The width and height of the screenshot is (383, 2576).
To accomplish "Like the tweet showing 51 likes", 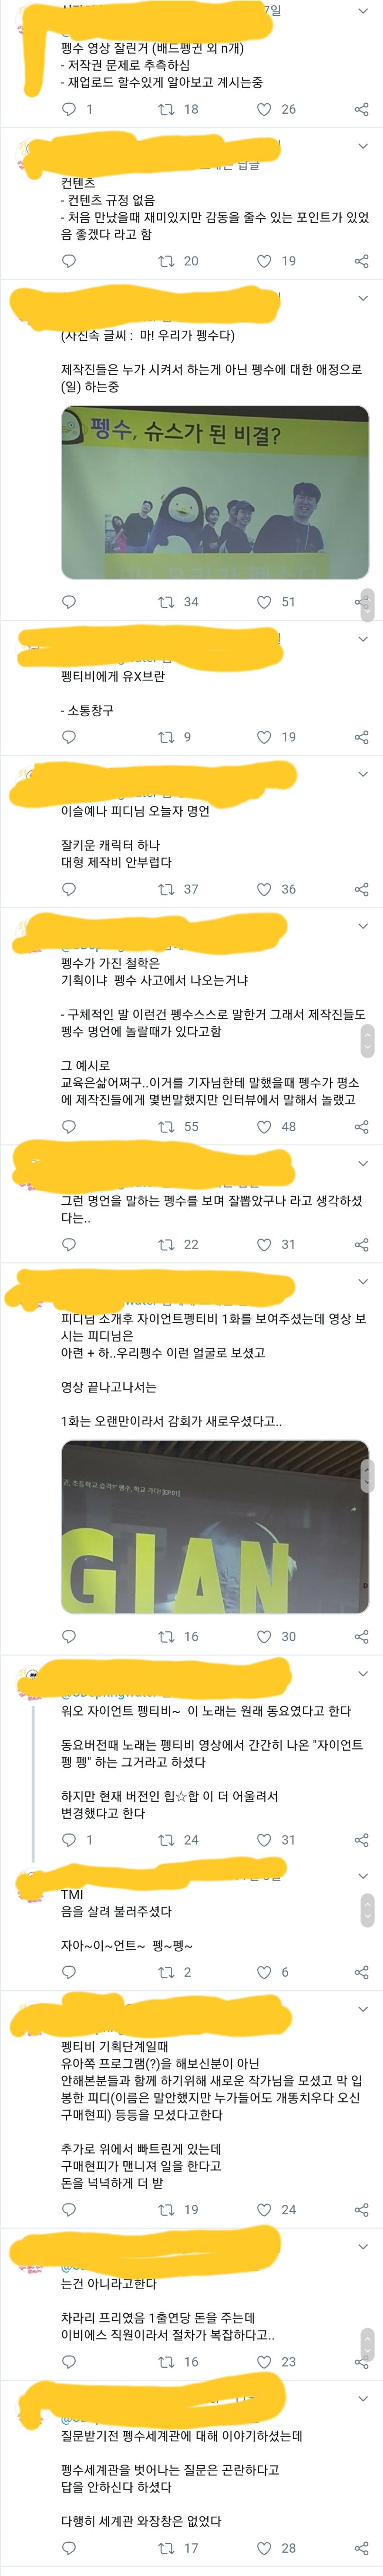I will 264,602.
